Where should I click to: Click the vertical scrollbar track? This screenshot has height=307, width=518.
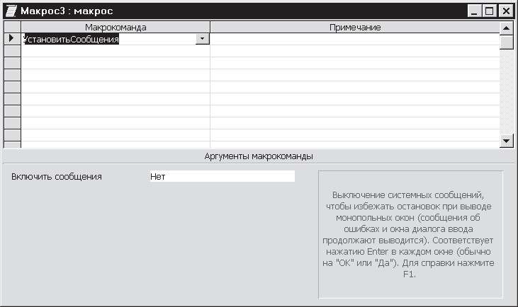[x=506, y=92]
